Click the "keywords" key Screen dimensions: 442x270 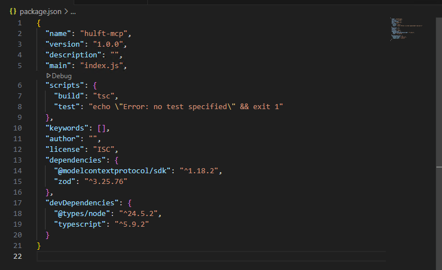67,128
